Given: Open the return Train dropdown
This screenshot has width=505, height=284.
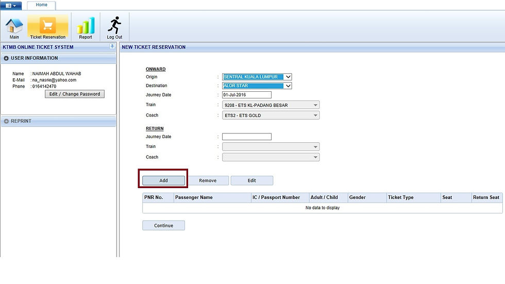Looking at the screenshot, I should click(271, 147).
